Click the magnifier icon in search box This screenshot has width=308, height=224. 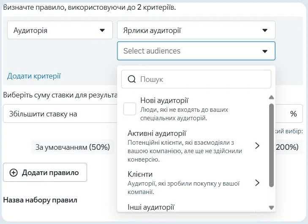pos(131,79)
